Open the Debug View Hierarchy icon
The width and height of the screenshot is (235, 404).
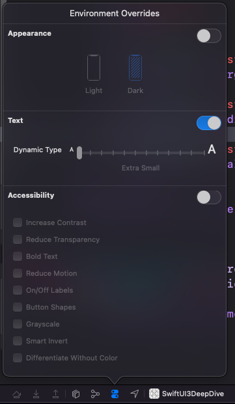tap(76, 394)
